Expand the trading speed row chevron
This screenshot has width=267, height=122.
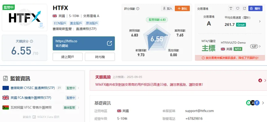260,22
